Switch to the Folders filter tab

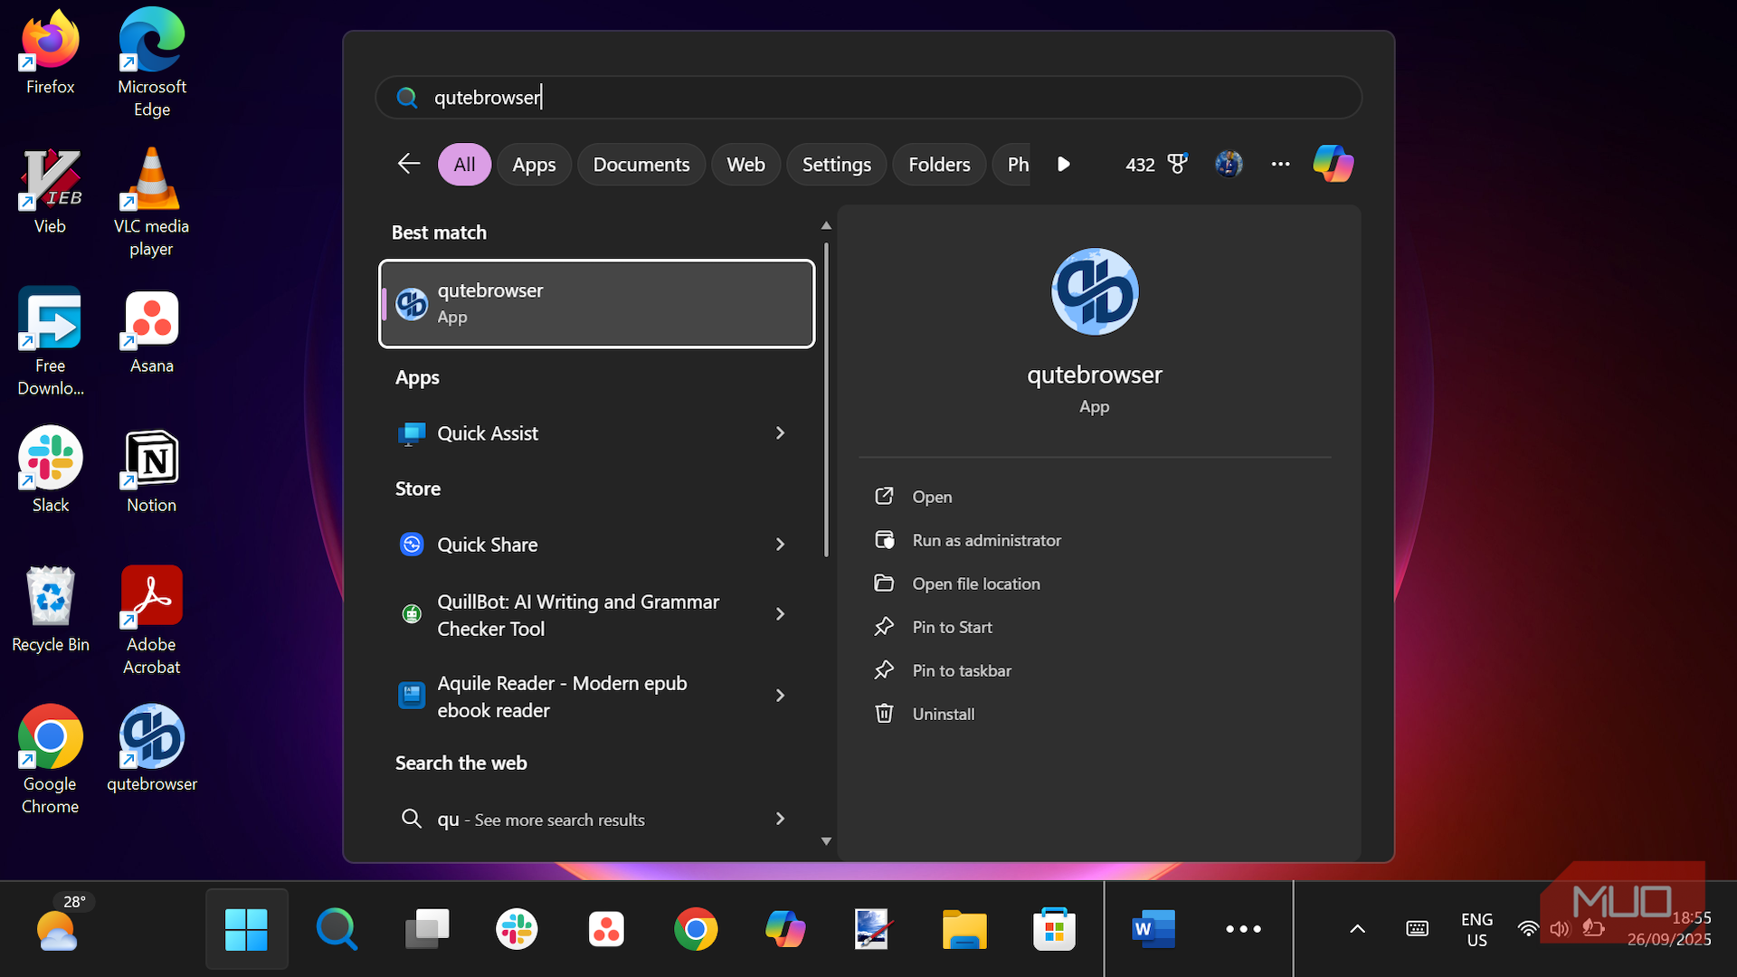coord(939,164)
